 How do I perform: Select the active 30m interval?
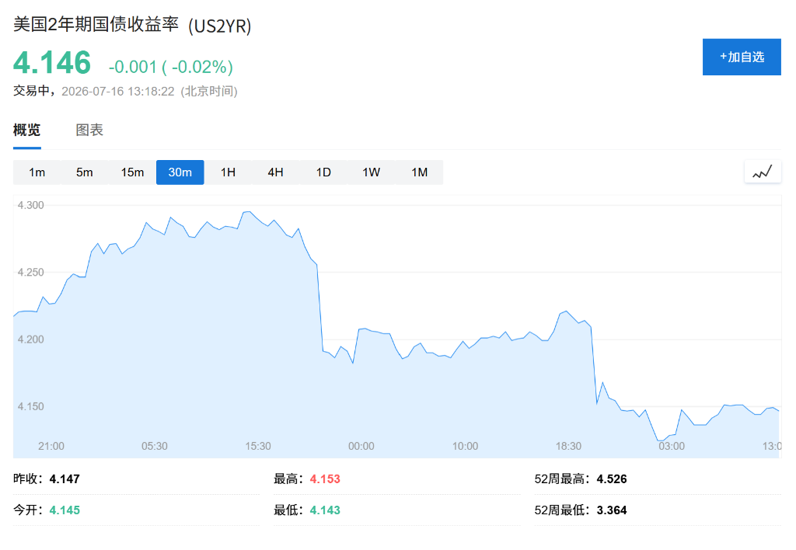180,172
